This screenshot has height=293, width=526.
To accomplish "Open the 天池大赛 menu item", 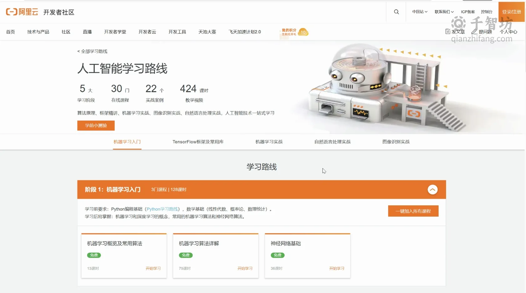I will pyautogui.click(x=207, y=32).
